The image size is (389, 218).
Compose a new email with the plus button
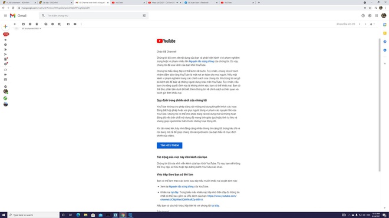point(5,26)
